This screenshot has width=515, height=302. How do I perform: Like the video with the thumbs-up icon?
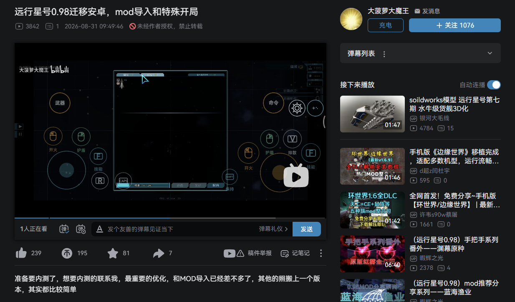21,253
